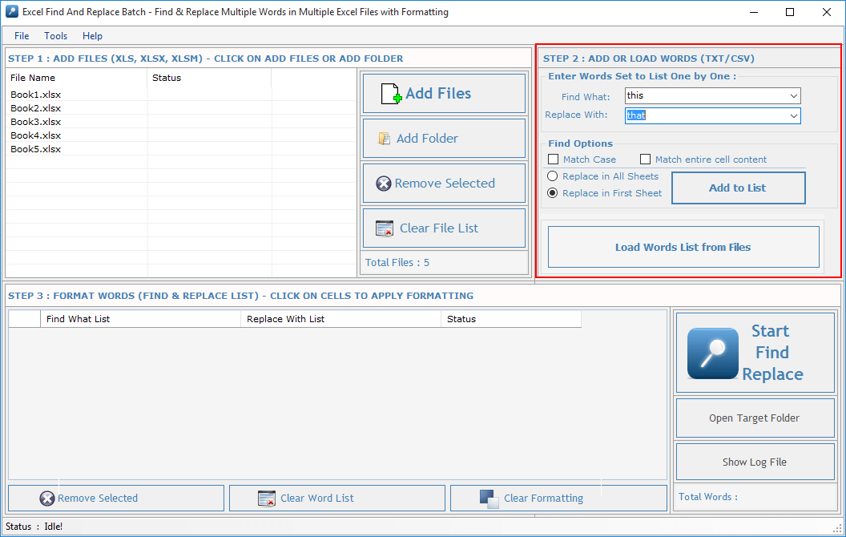Click the Add Folder icon
This screenshot has height=537, width=846.
pos(385,139)
